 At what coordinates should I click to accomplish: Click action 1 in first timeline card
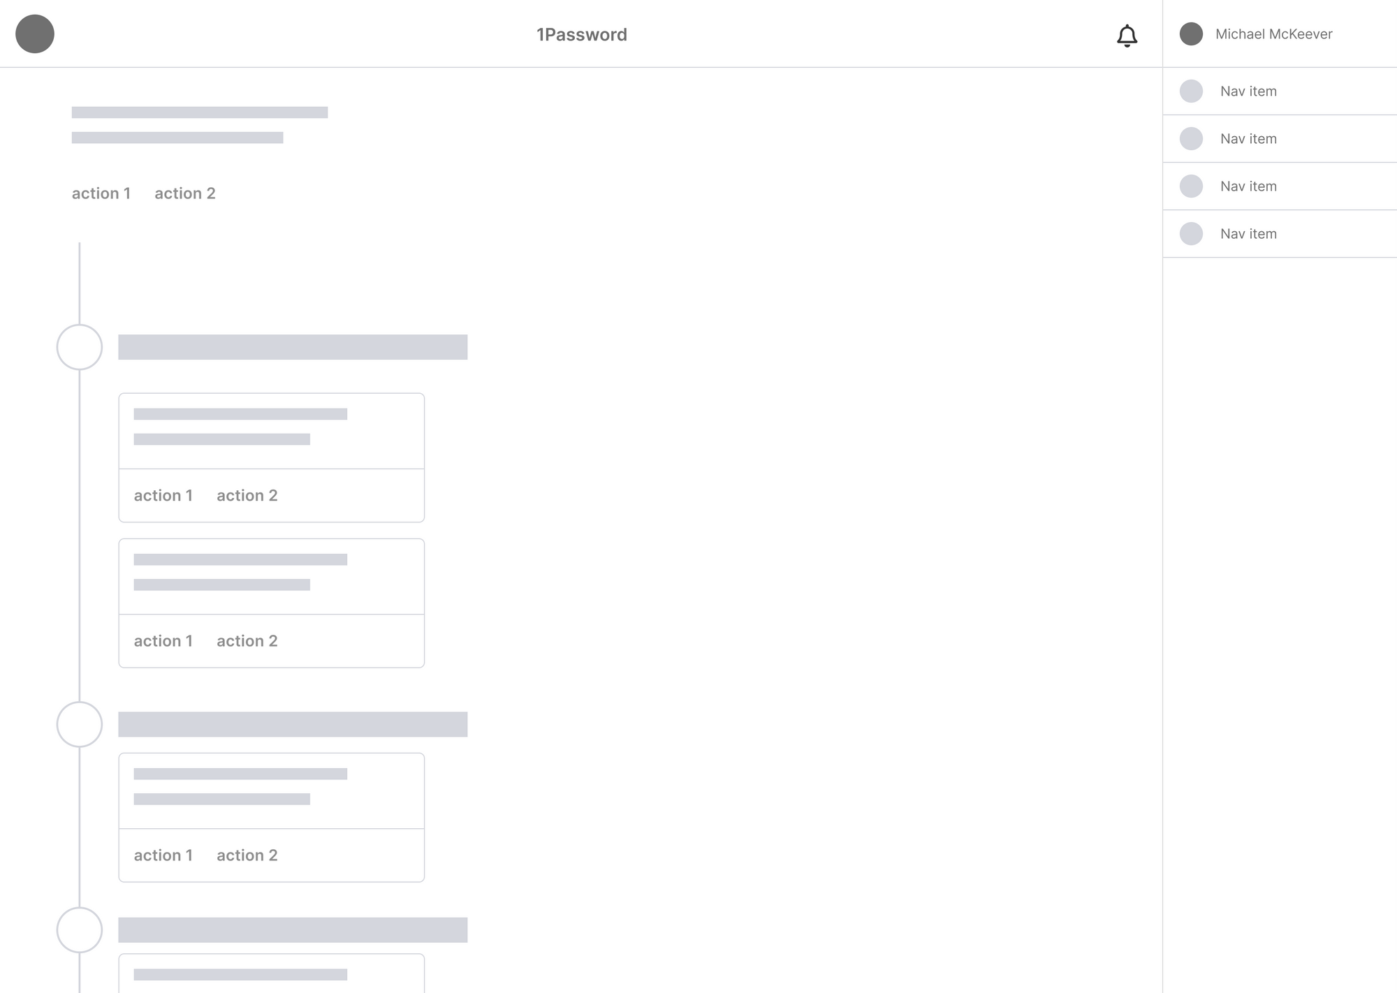163,495
